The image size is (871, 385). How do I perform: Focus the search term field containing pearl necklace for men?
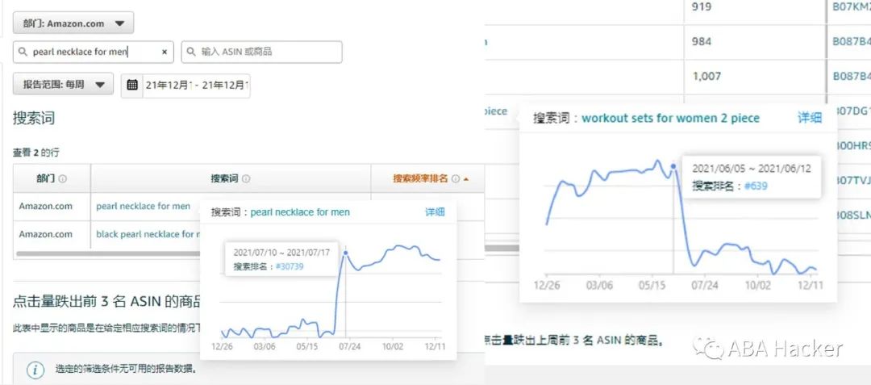coord(94,52)
